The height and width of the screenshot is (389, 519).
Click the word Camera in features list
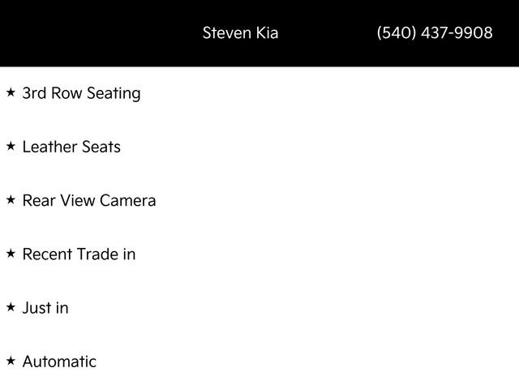128,200
